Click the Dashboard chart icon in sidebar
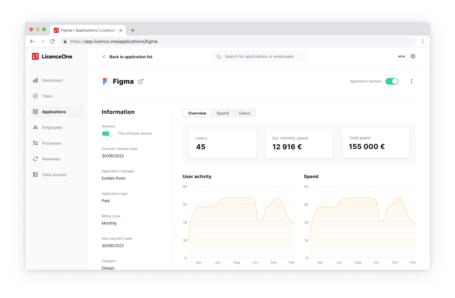Image resolution: width=455 pixels, height=298 pixels. click(35, 80)
